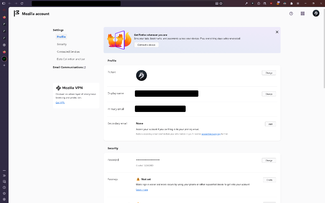Click the profile picture avatar thumbnail
The image size is (325, 203).
click(142, 75)
